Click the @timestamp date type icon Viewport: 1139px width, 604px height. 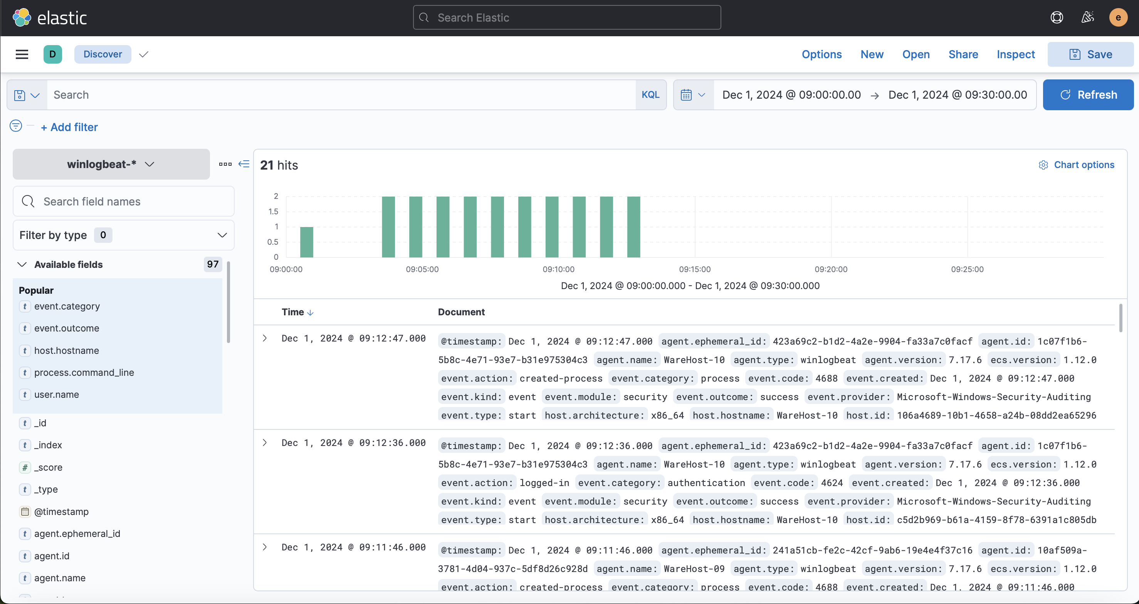[x=25, y=511]
